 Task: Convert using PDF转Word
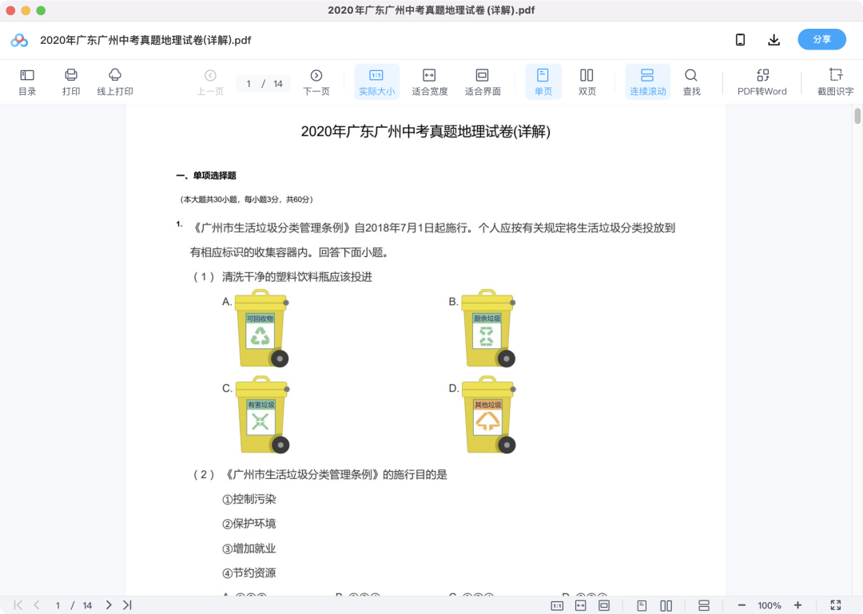pyautogui.click(x=762, y=82)
